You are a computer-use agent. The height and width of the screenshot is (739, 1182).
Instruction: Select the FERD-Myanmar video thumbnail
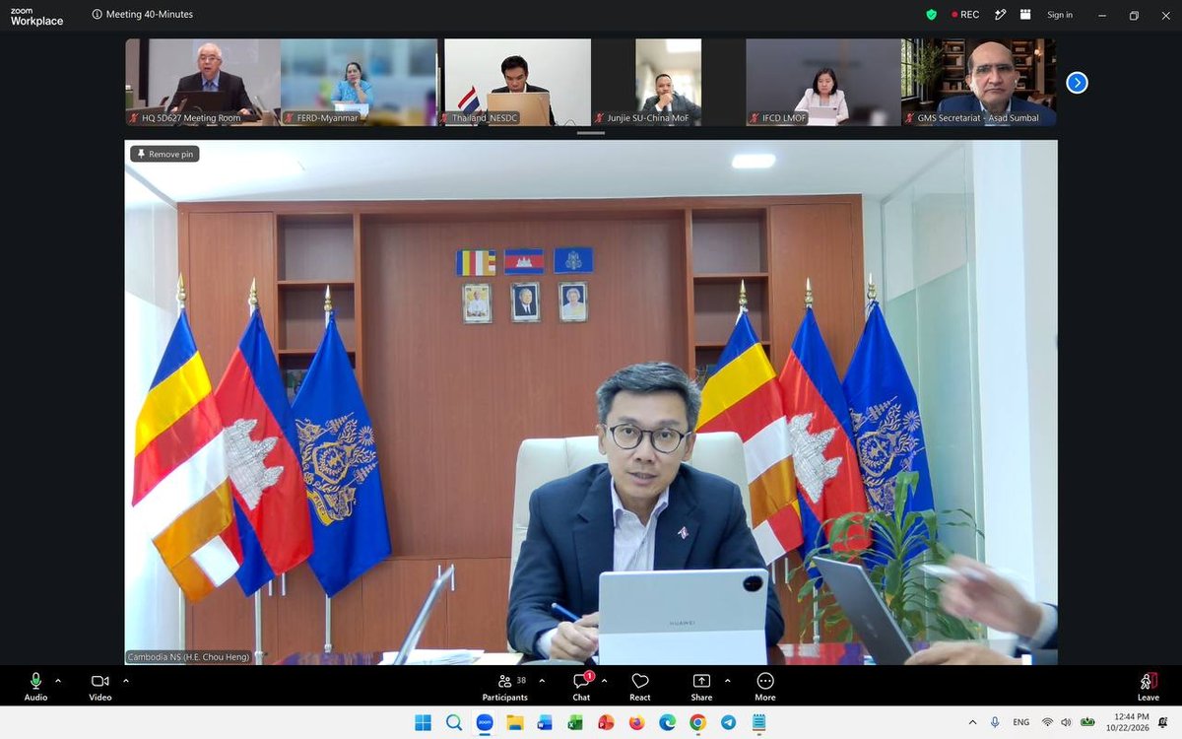coord(359,83)
